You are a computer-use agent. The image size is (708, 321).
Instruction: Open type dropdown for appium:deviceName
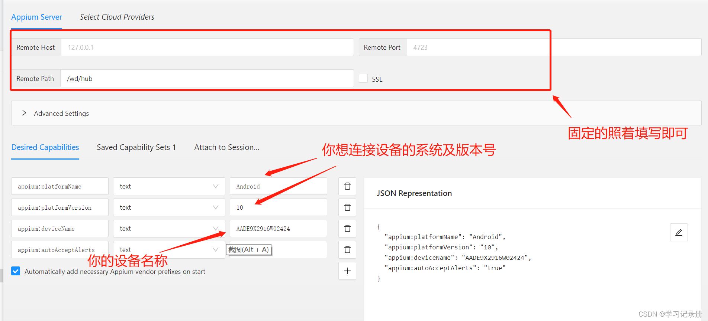(169, 229)
